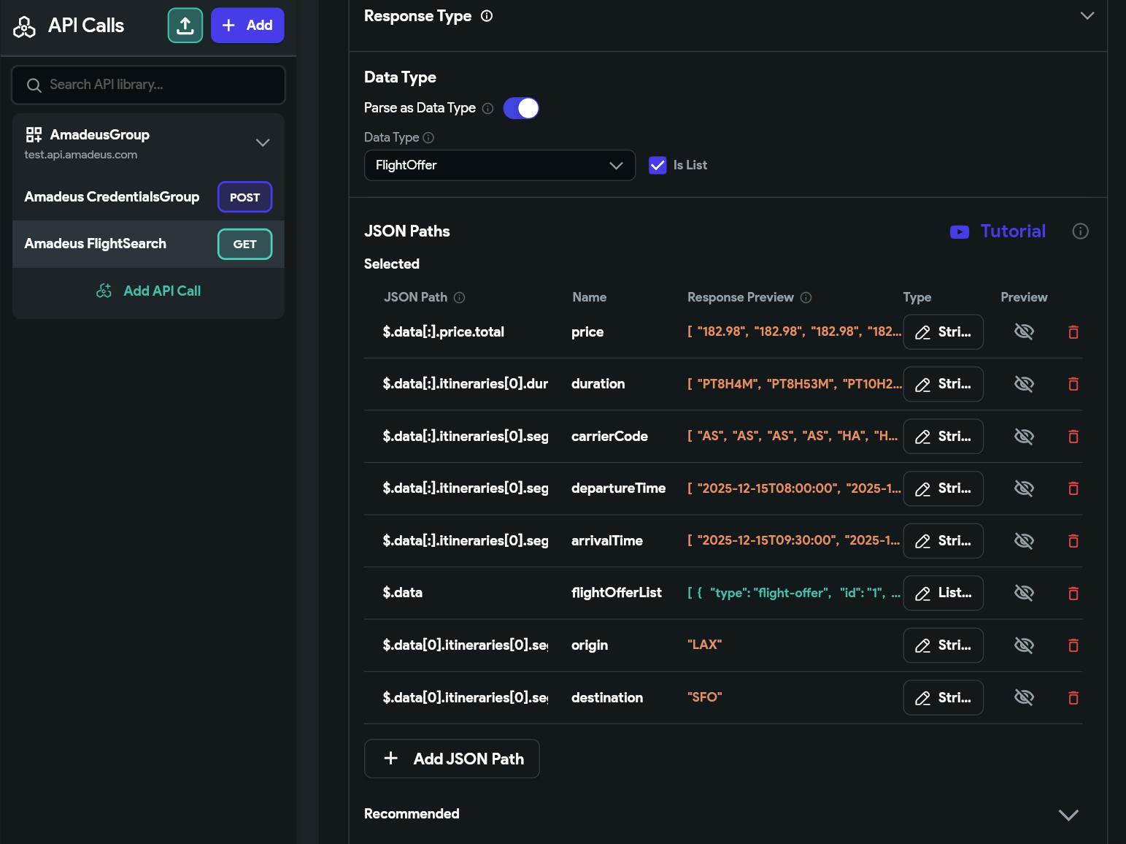
Task: Click the Response Preview column info icon
Action: pyautogui.click(x=806, y=298)
